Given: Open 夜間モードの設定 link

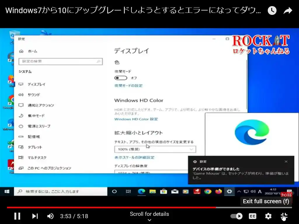Looking at the screenshot, I should [128, 86].
